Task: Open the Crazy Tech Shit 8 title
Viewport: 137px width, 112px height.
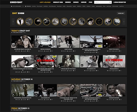Action: [x=114, y=49]
